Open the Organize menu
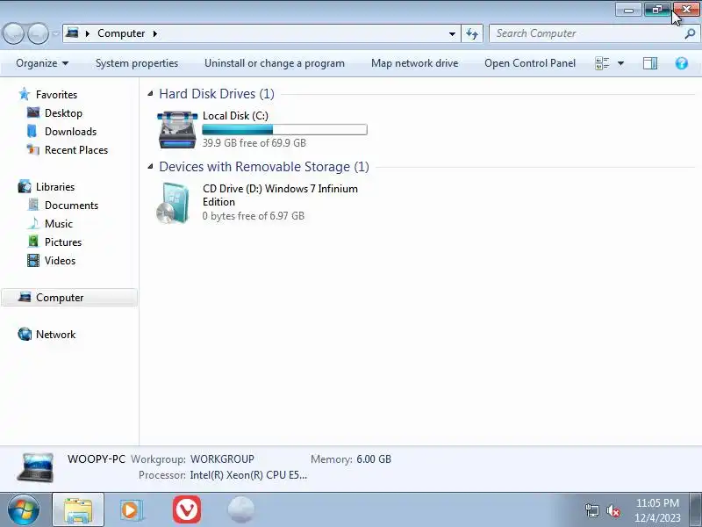 42,63
